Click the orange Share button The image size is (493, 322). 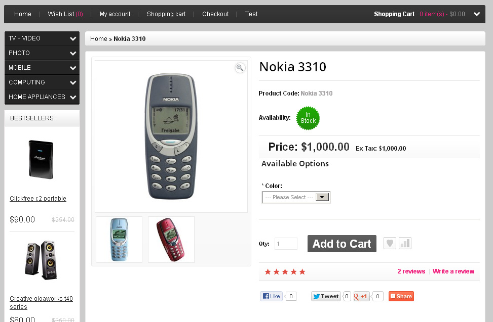coord(401,296)
